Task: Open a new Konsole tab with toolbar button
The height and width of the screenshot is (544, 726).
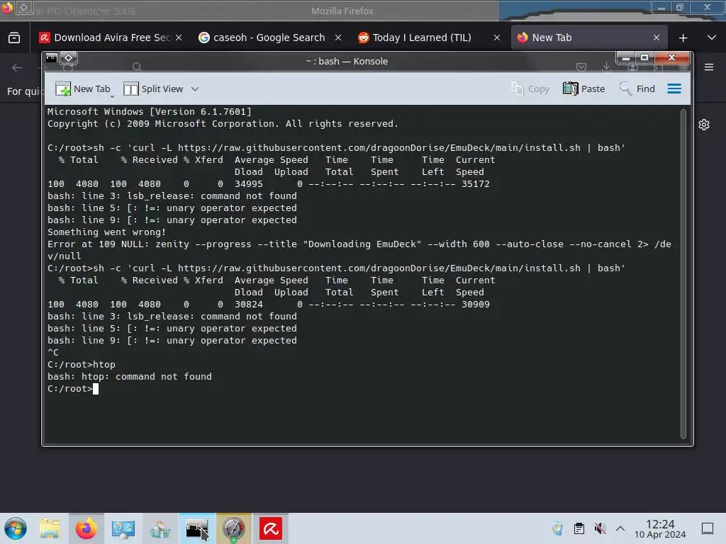Action: (x=82, y=89)
